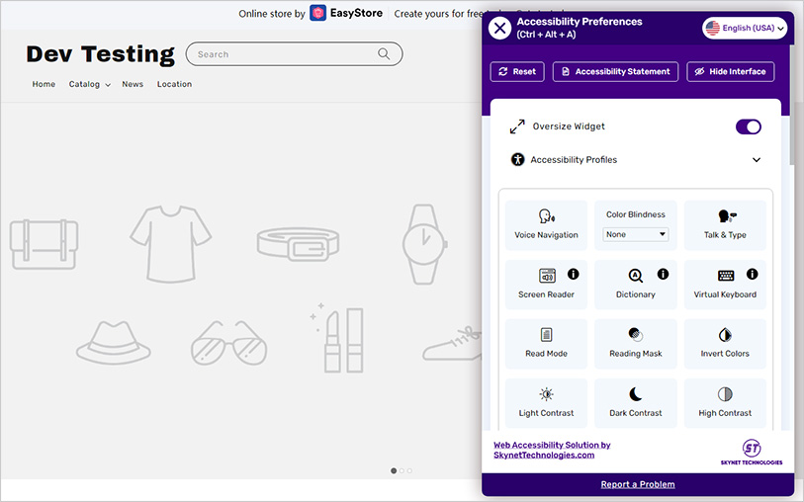Select the second carousel slide dot
This screenshot has height=502, width=804.
[x=402, y=470]
